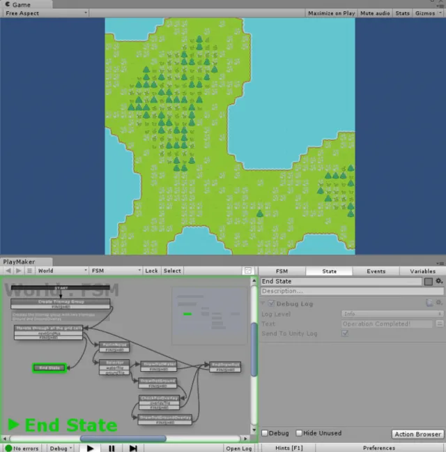Click the horizontal graph scrollbar thumb
The height and width of the screenshot is (452, 446).
pos(123,439)
